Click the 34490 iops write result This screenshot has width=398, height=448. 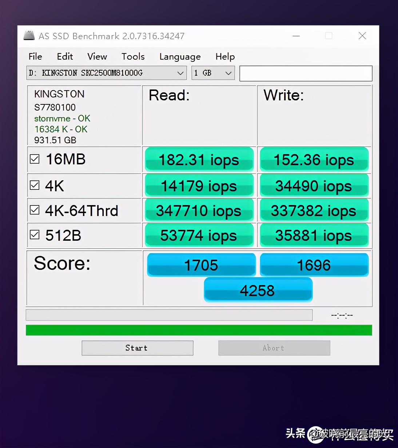(314, 185)
